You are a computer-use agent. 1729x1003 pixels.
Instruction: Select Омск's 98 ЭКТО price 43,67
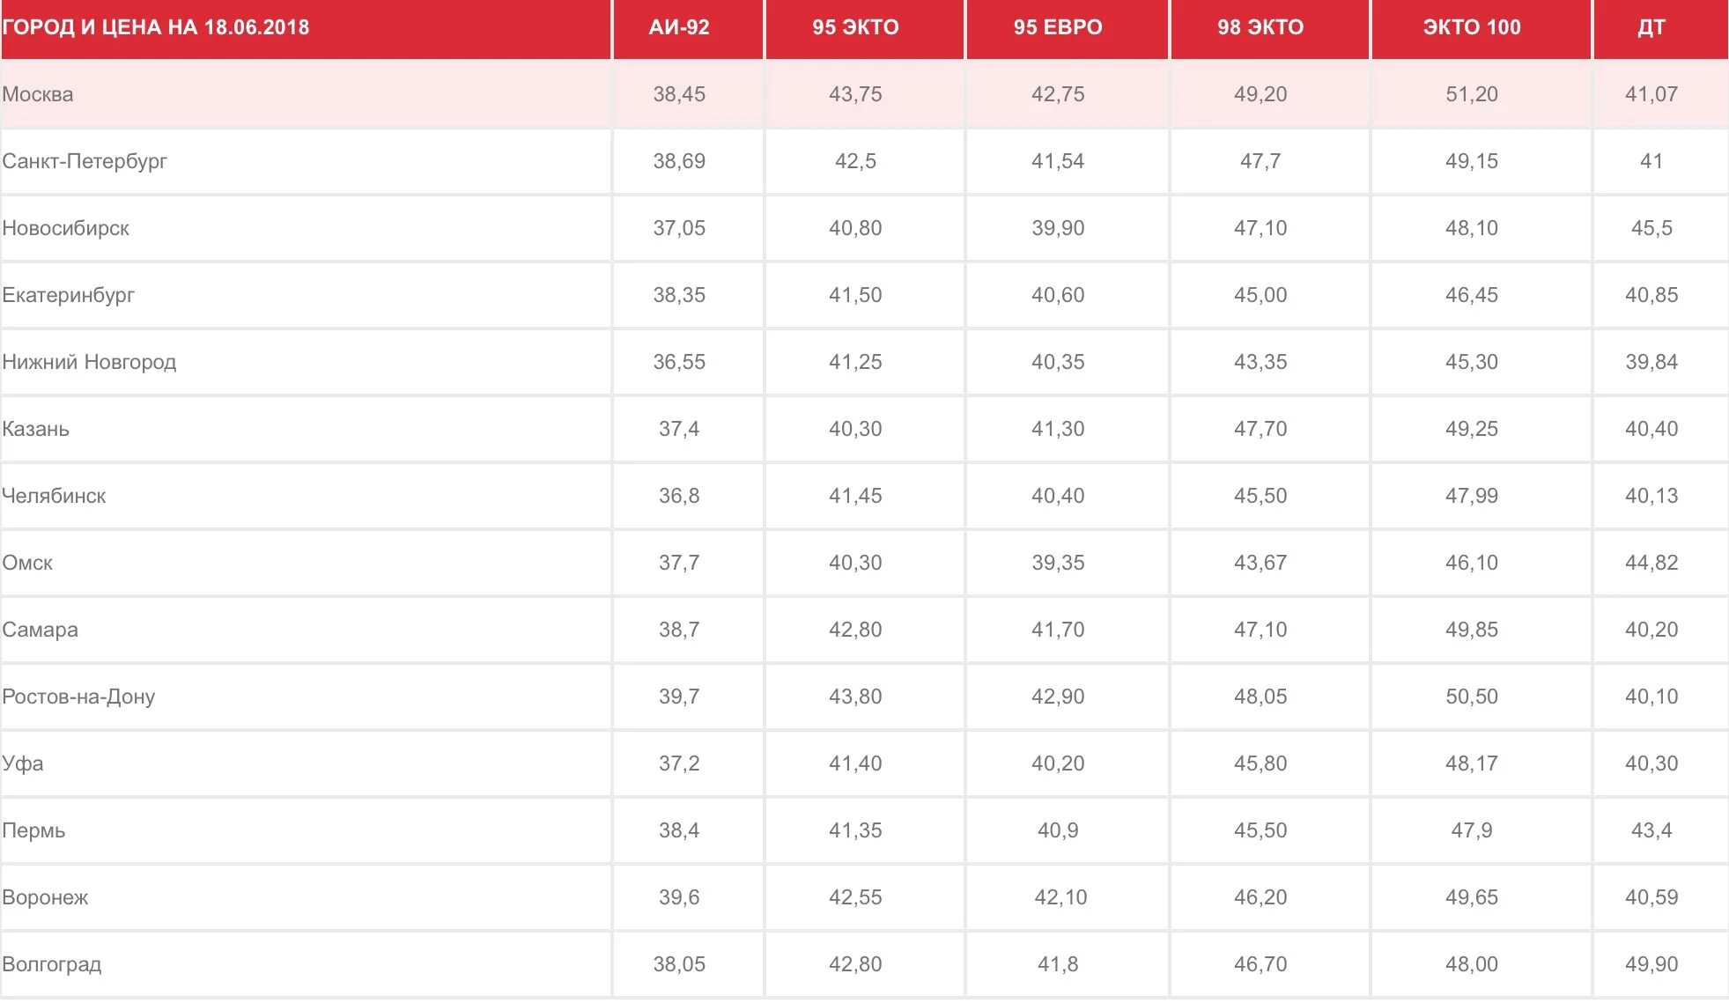click(x=1260, y=563)
